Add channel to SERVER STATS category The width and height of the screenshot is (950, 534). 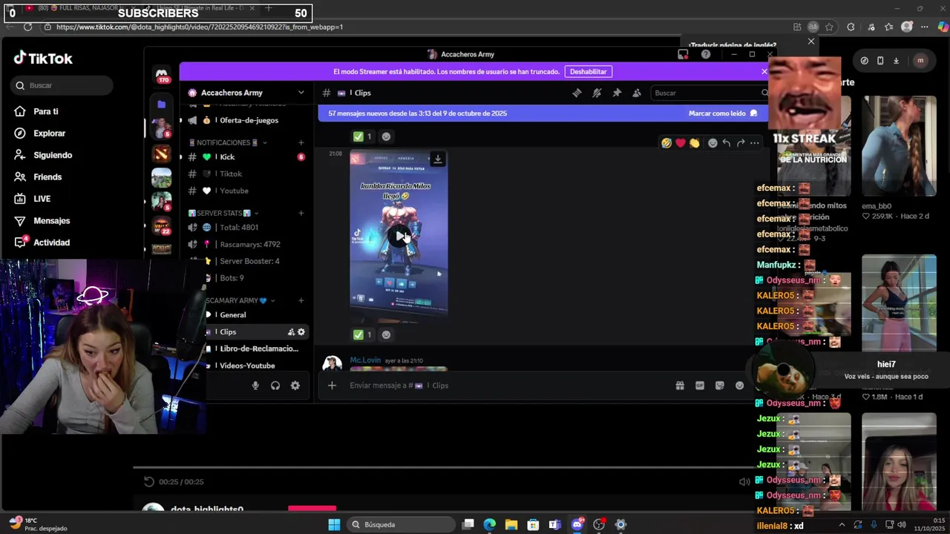click(301, 213)
